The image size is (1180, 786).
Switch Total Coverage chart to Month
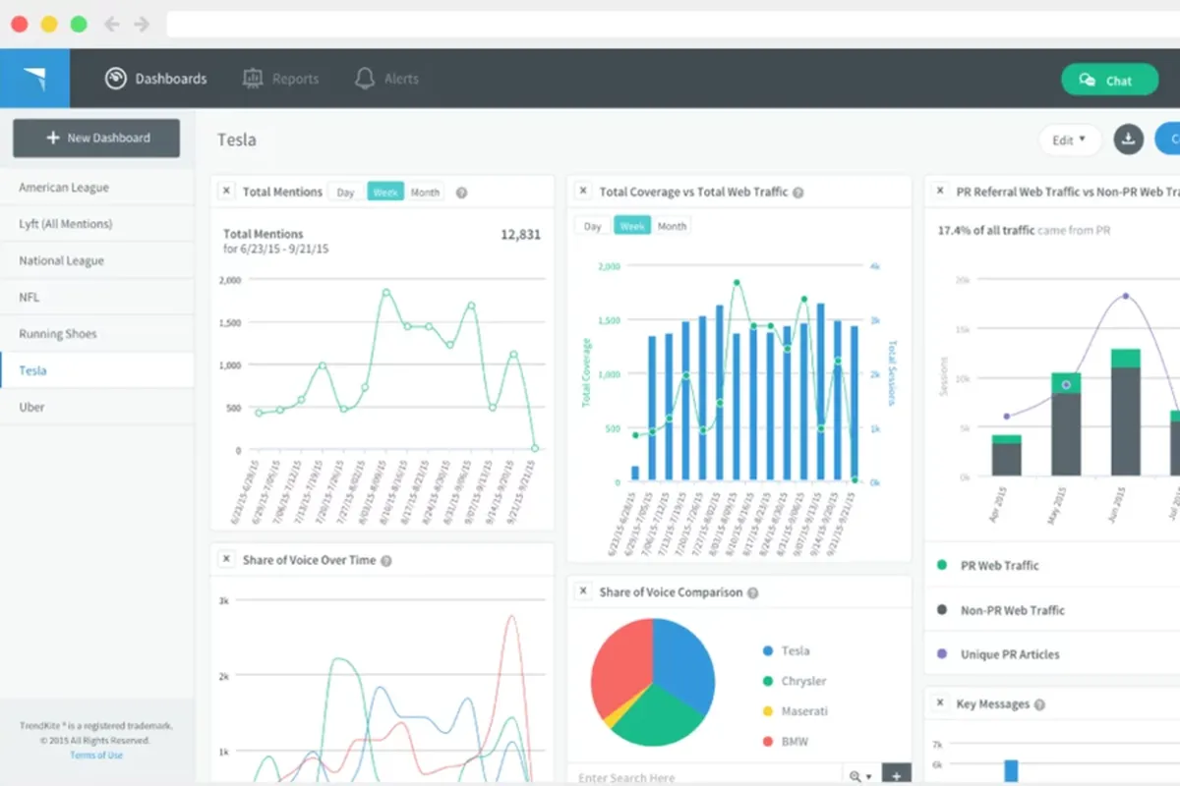pyautogui.click(x=672, y=226)
